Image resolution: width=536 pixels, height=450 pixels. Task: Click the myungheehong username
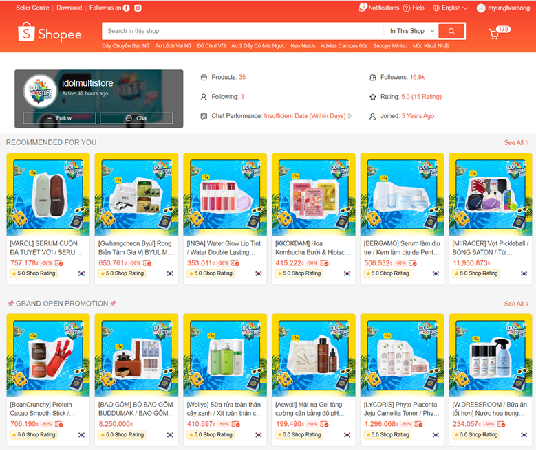click(508, 8)
